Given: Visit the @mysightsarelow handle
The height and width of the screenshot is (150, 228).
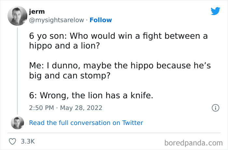Looking at the screenshot, I should pos(56,20).
